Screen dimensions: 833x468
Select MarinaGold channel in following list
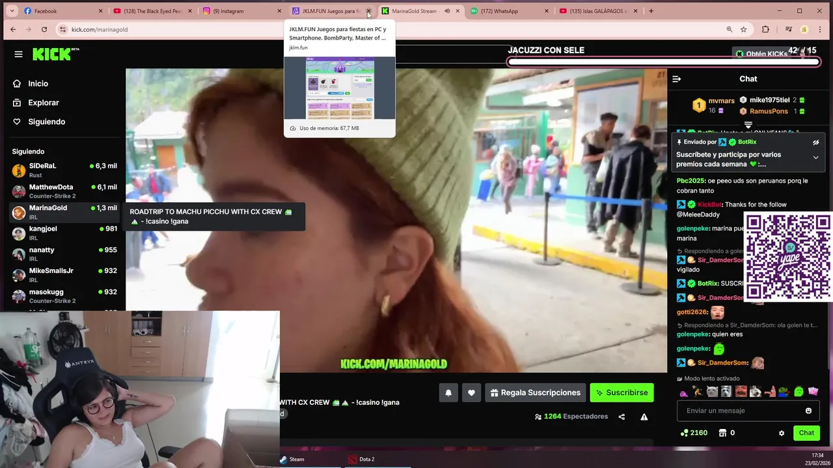64,212
